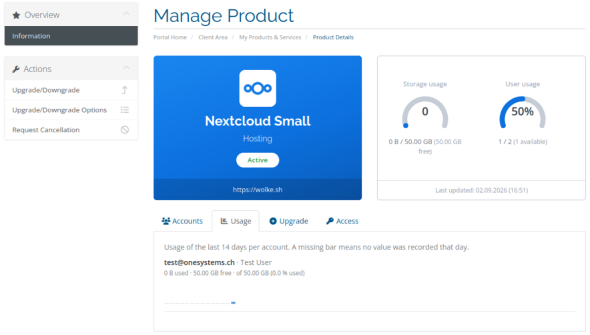Image resolution: width=590 pixels, height=335 pixels.
Task: Click the test@onesystems.ch account name
Action: [x=200, y=262]
